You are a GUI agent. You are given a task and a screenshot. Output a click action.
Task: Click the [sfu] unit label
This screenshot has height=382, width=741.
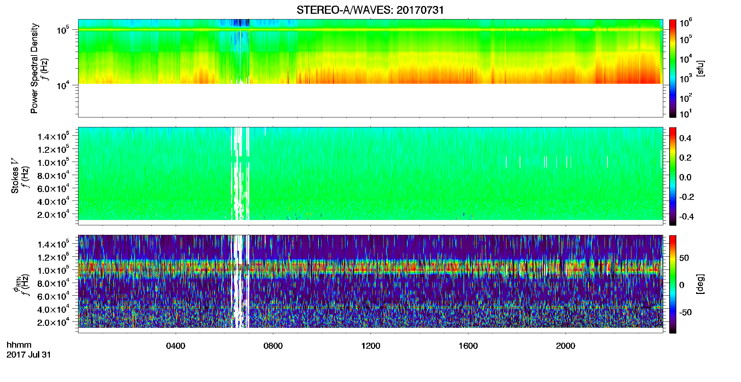pyautogui.click(x=700, y=68)
